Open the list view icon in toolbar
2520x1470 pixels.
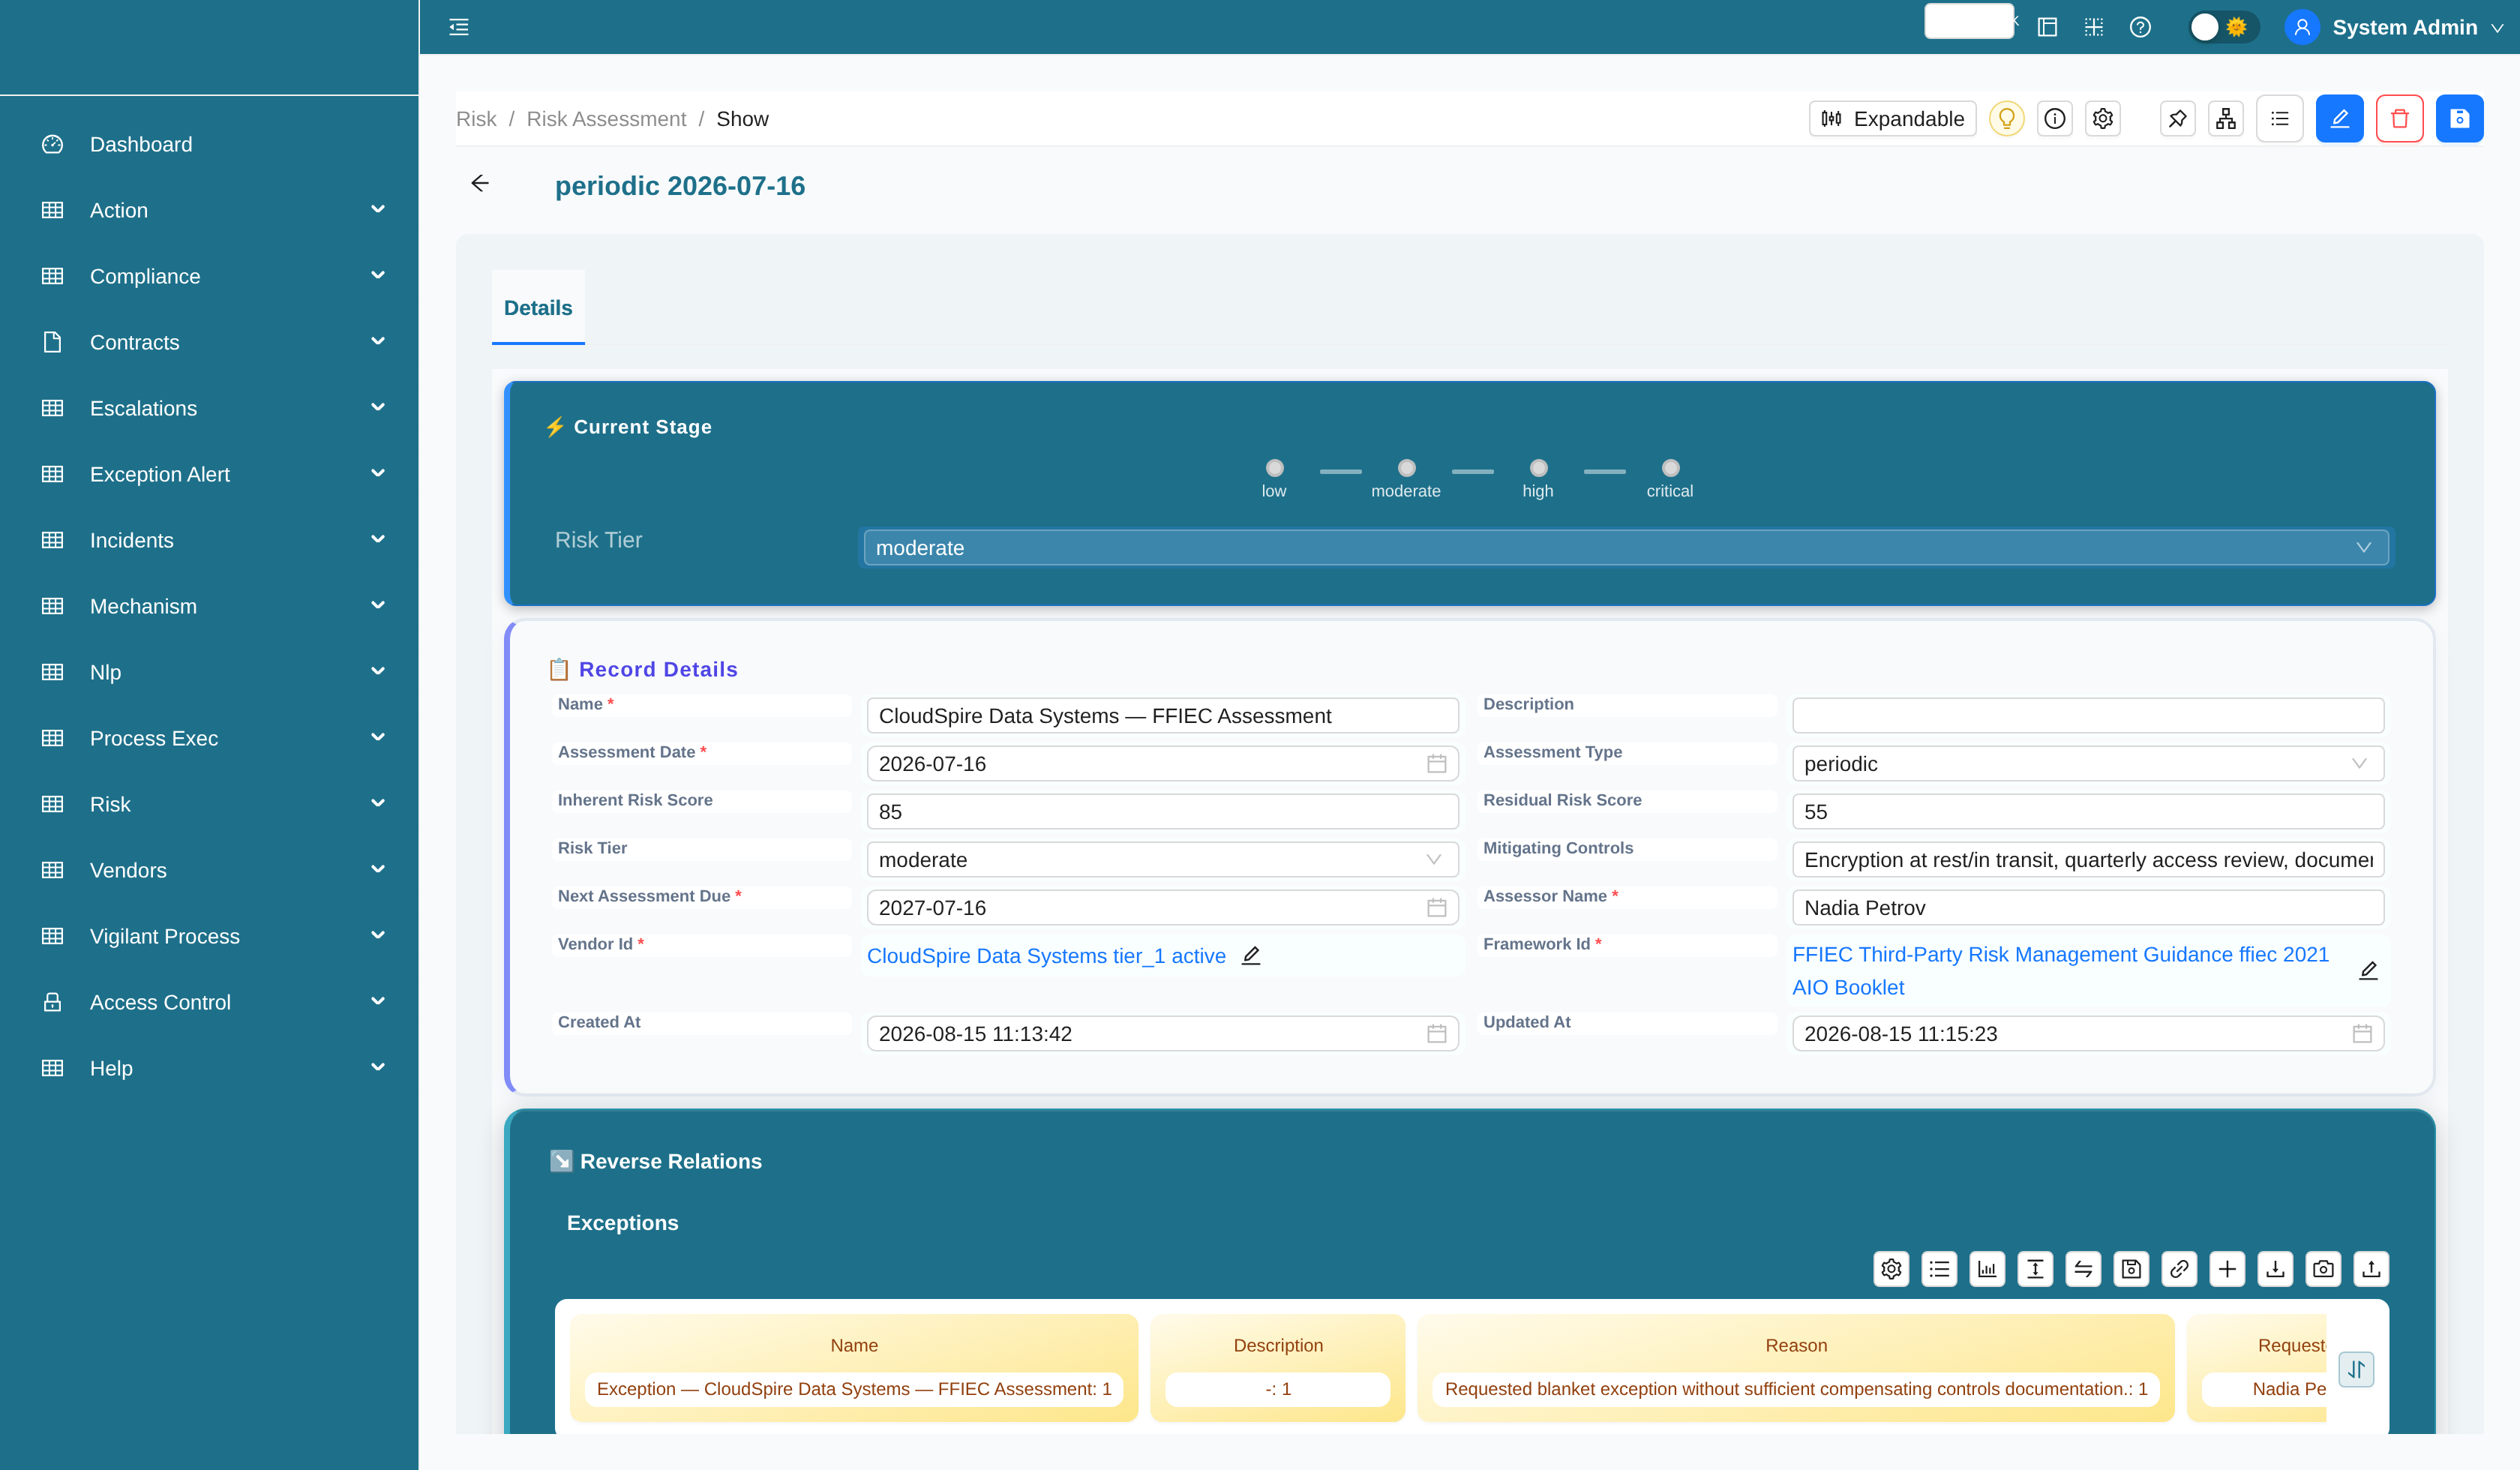(x=2280, y=119)
